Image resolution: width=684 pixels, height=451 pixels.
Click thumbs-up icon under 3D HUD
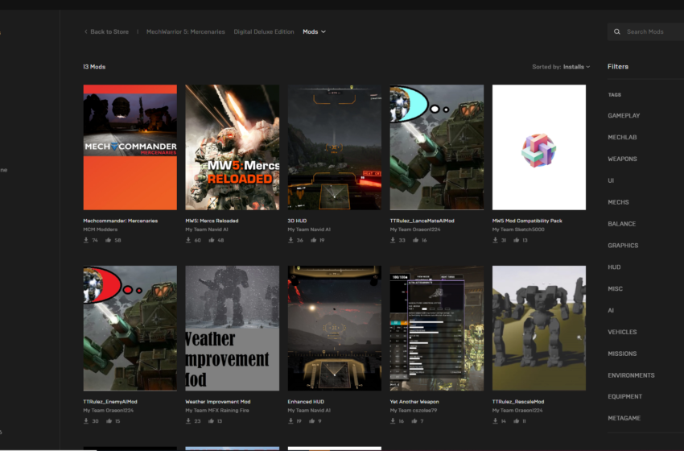[313, 240]
